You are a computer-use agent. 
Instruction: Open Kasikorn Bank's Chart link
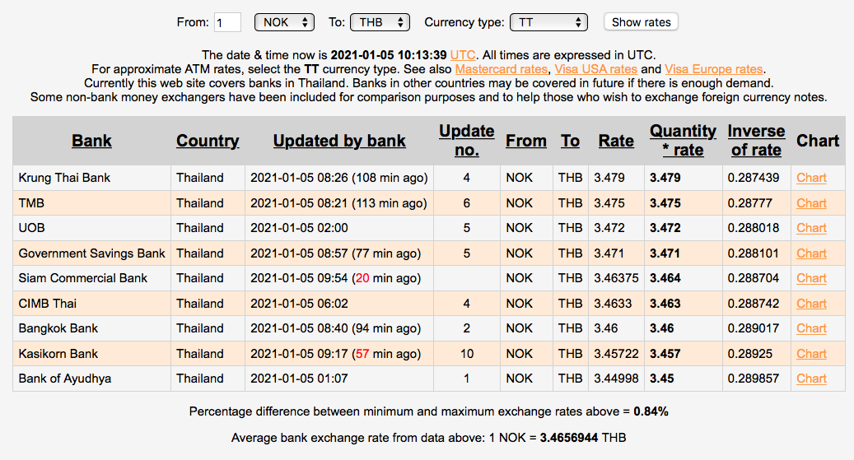[x=811, y=354]
